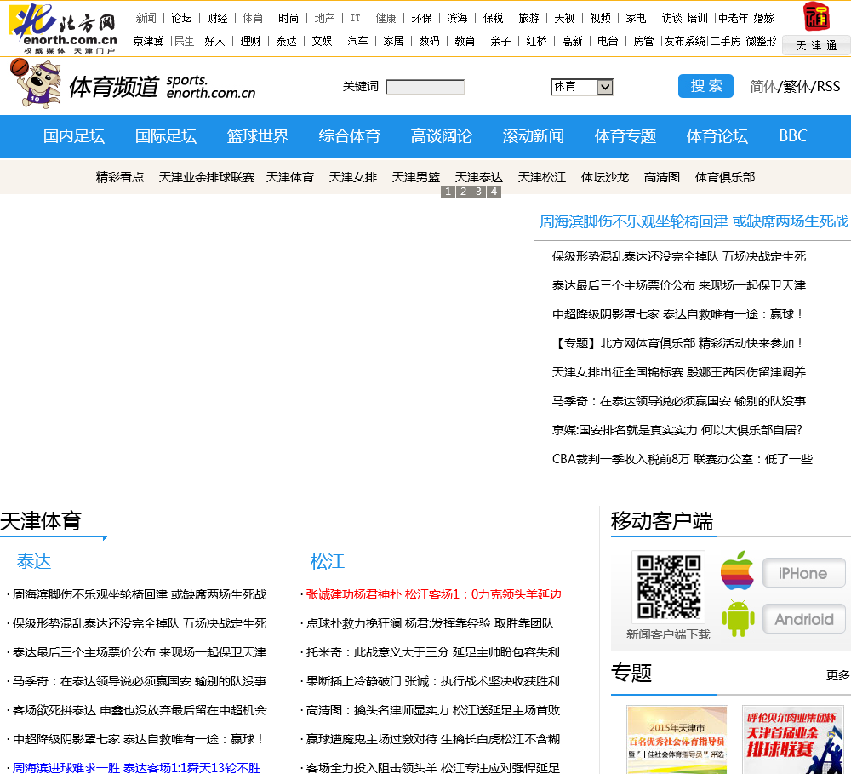
Task: Click into the 关键词 search input field
Action: pos(425,87)
